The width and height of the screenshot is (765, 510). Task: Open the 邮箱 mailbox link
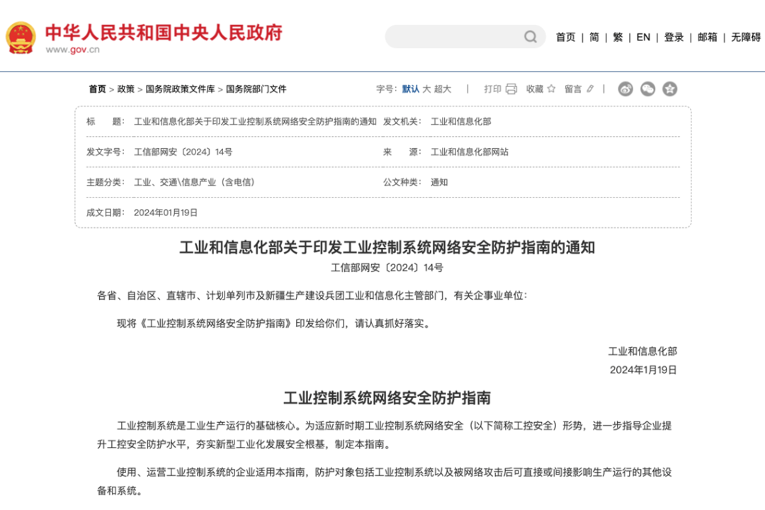click(708, 38)
